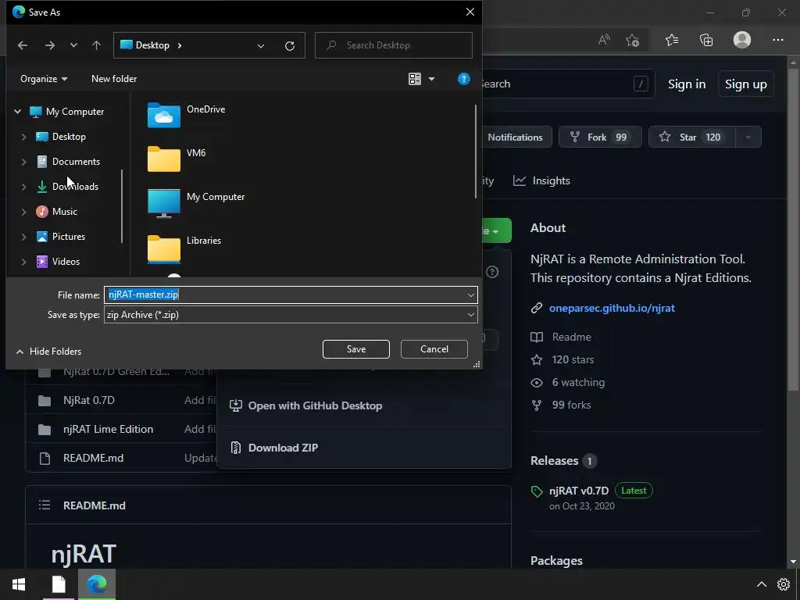Open recent locations dropdown arrow
The width and height of the screenshot is (800, 600).
(73, 45)
